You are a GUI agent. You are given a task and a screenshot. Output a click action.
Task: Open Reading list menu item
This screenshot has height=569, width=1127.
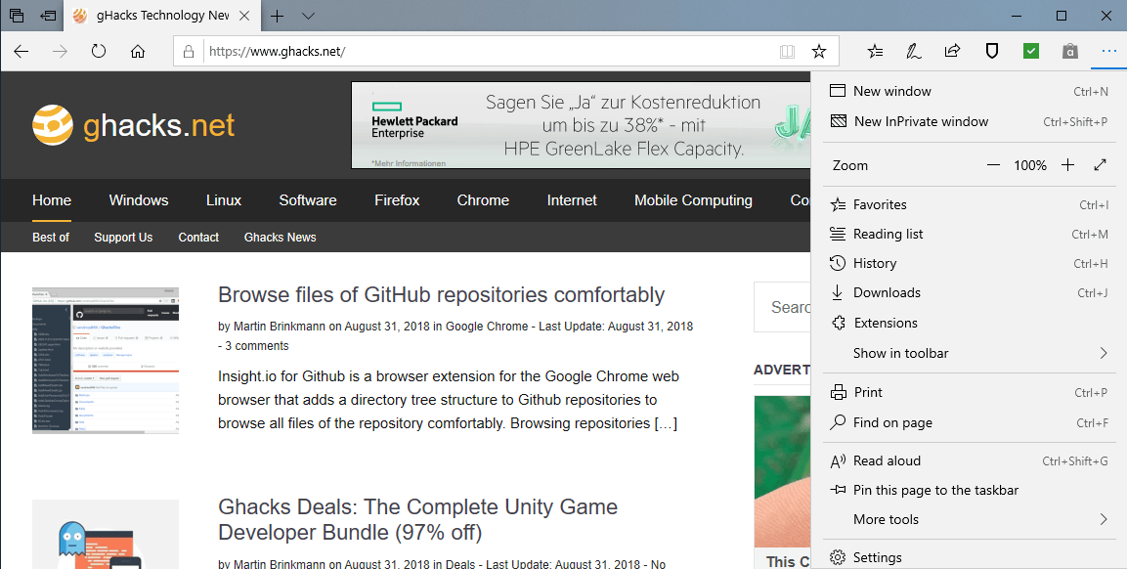click(969, 234)
